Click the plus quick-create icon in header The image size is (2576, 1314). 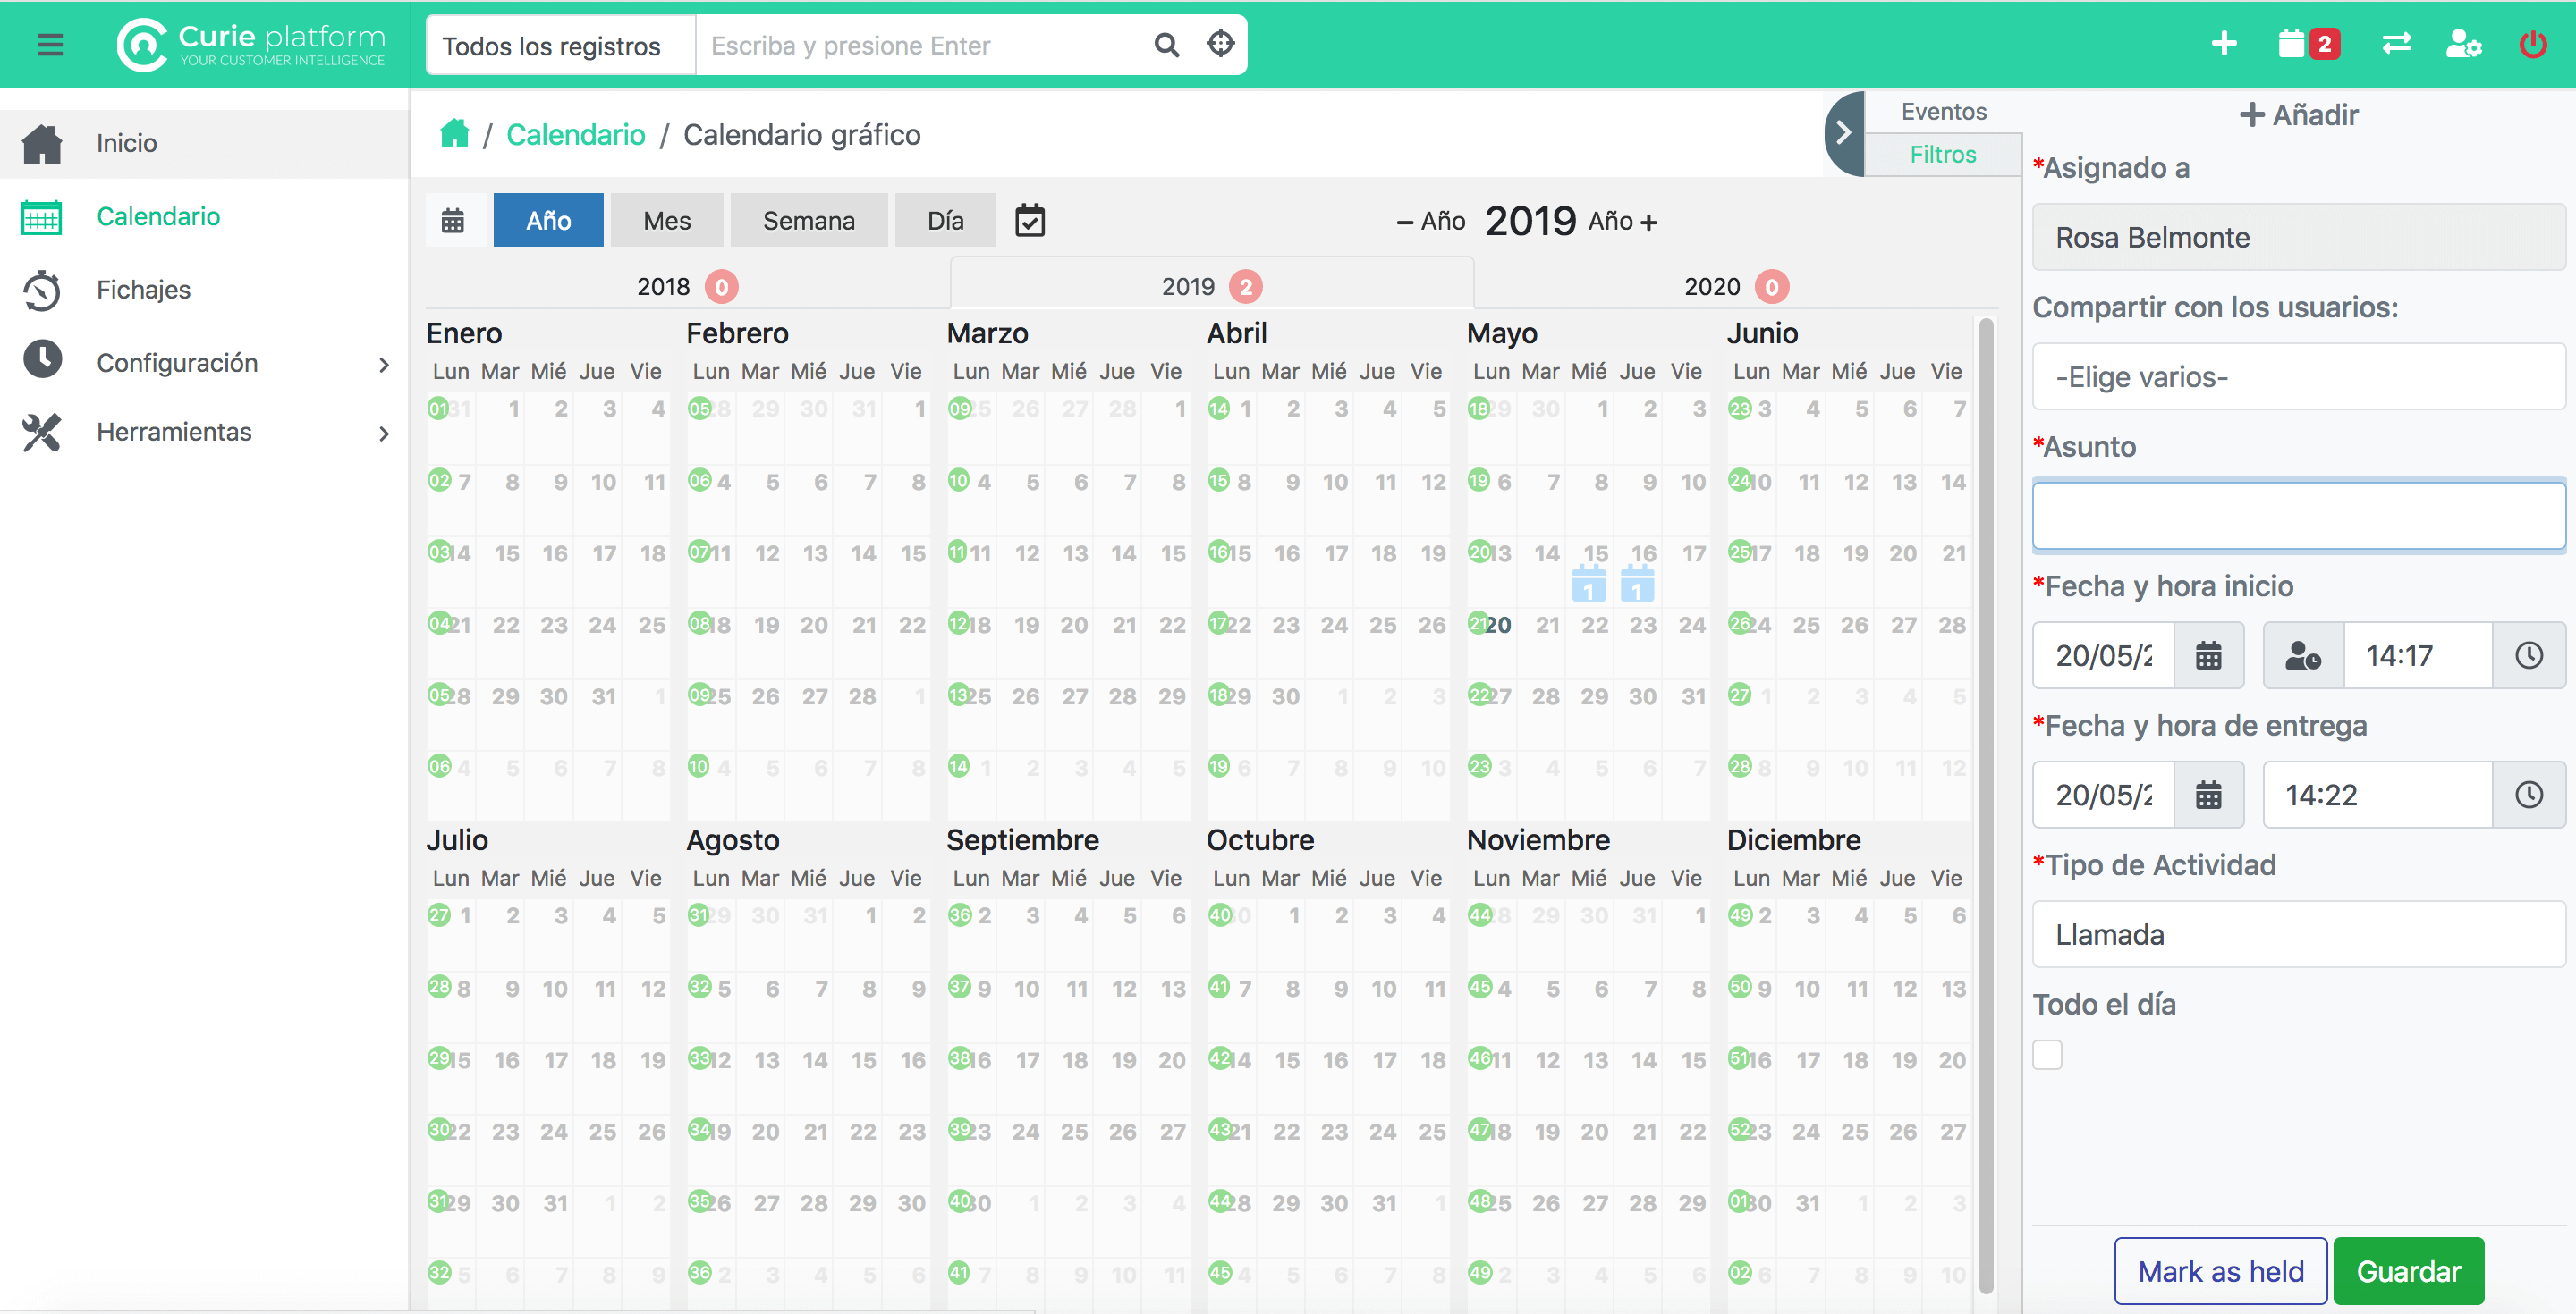click(x=2223, y=44)
